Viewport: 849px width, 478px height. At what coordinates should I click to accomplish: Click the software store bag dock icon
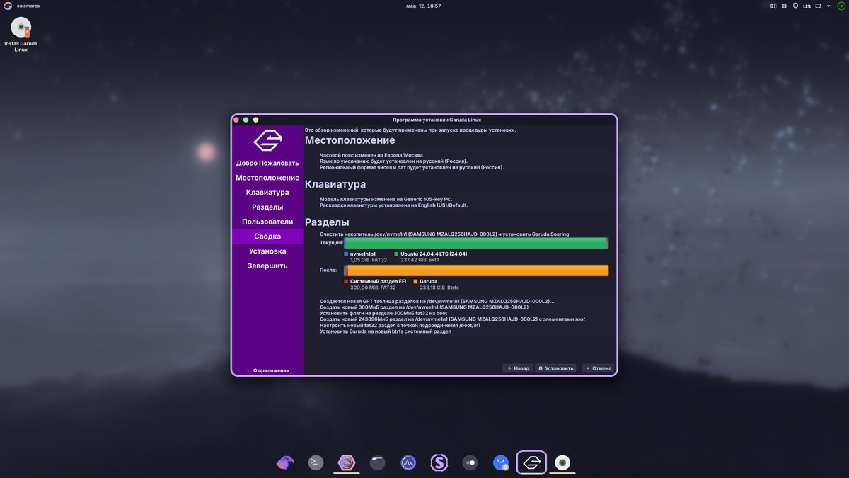click(x=501, y=462)
